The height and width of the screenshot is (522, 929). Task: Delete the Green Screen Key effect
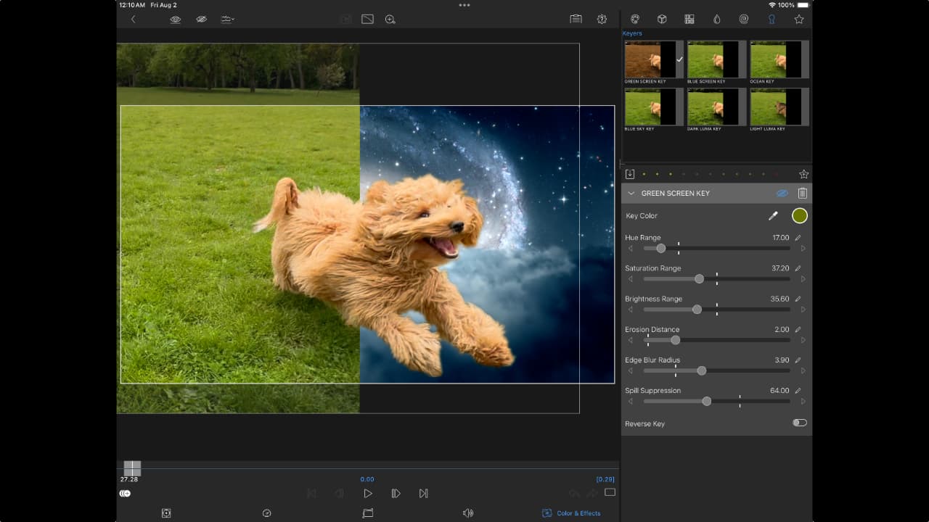coord(802,194)
